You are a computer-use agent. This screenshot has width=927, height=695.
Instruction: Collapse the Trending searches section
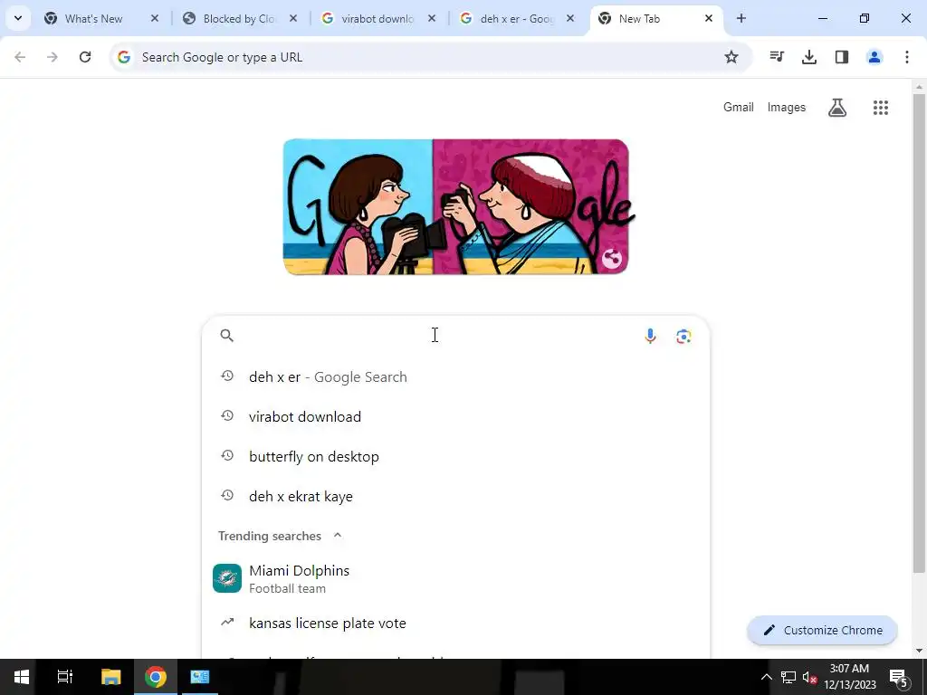click(338, 536)
